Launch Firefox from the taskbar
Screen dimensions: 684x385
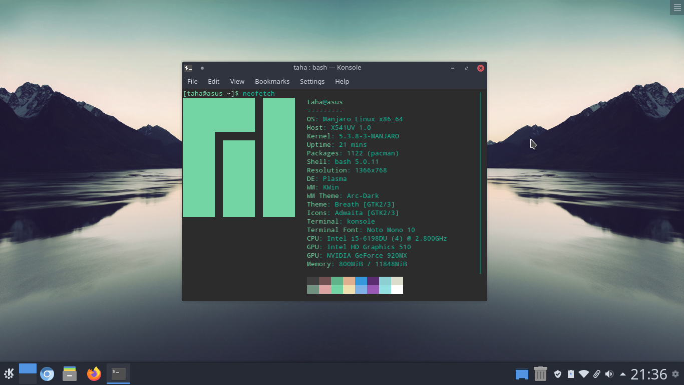pos(94,374)
